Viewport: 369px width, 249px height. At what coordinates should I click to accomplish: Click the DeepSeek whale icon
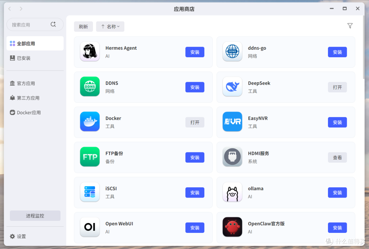pos(232,87)
